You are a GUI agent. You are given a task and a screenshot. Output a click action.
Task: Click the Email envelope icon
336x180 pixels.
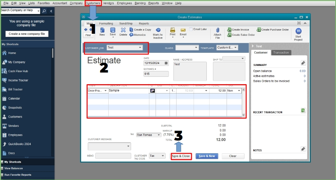pyautogui.click(x=183, y=30)
